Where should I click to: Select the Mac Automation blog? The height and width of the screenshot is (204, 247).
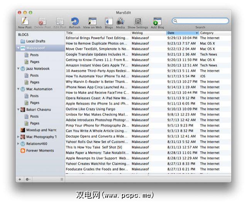click(x=39, y=89)
